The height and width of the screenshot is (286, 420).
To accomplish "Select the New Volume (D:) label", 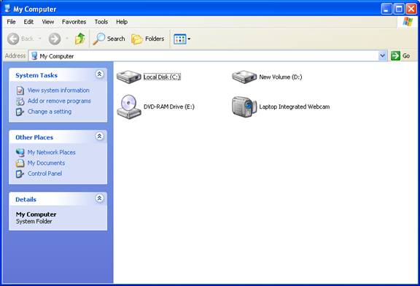I will click(281, 77).
